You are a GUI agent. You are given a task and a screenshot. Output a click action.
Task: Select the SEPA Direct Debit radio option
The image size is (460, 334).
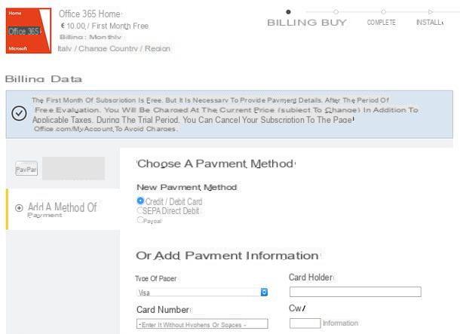click(140, 210)
